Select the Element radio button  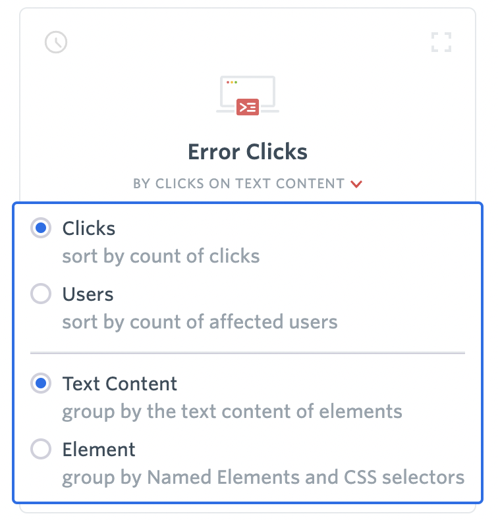tap(41, 449)
